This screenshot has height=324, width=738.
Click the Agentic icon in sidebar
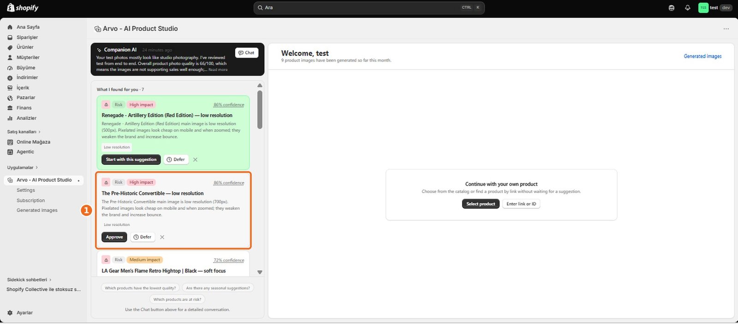[x=10, y=152]
